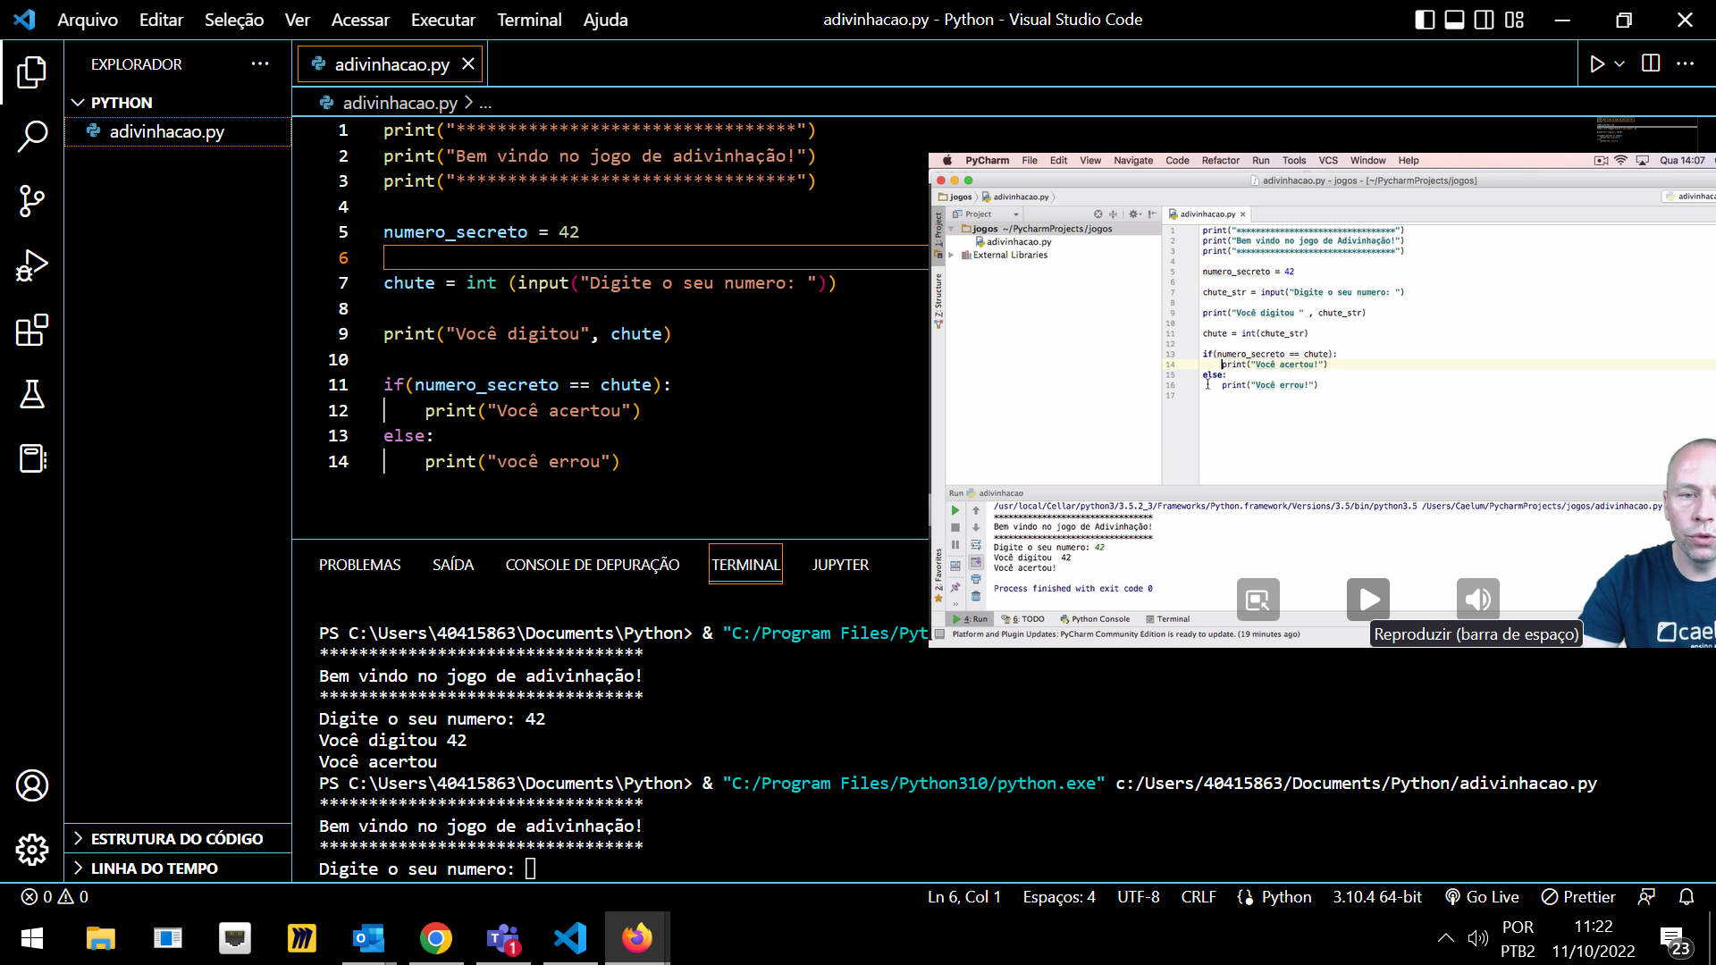Screen dimensions: 1716x965
Task: Open the Extensions view
Action: [x=32, y=330]
